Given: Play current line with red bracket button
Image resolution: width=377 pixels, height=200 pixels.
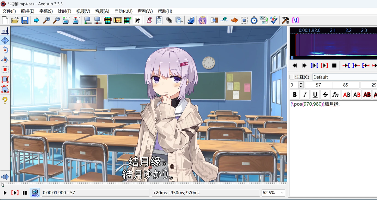Looking at the screenshot, I should 15,193.
